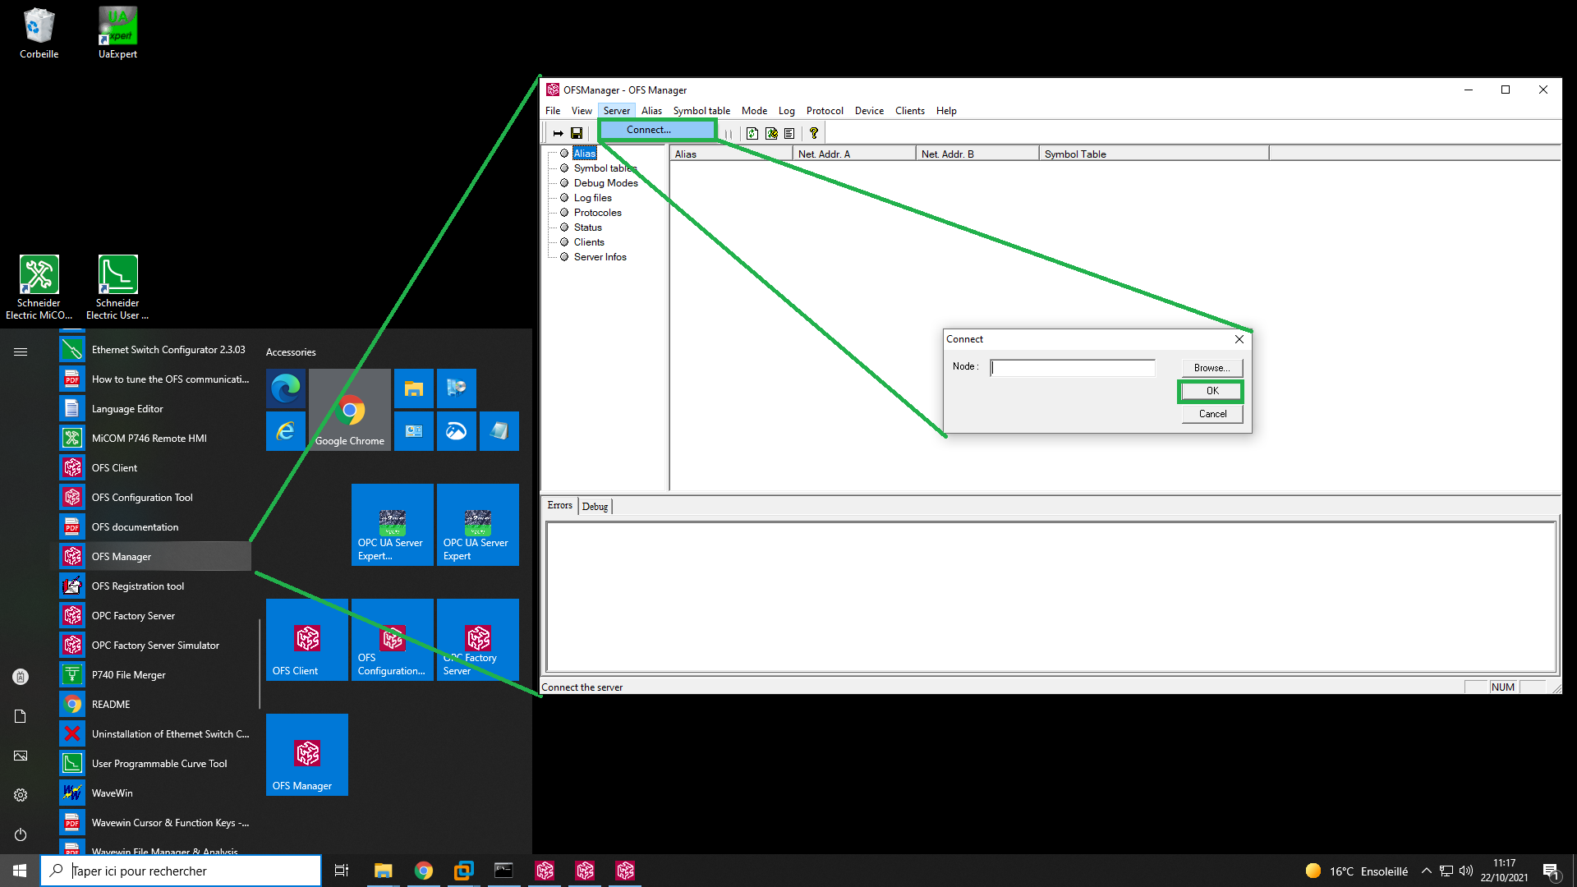
Task: Open the Internet Explorer tile
Action: 286,431
